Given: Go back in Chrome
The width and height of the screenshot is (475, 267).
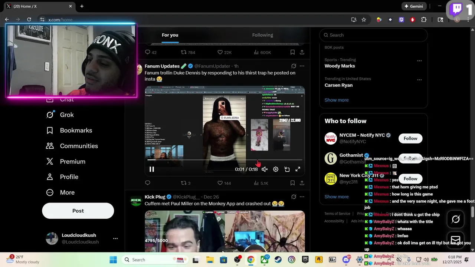Looking at the screenshot, I should [x=7, y=19].
